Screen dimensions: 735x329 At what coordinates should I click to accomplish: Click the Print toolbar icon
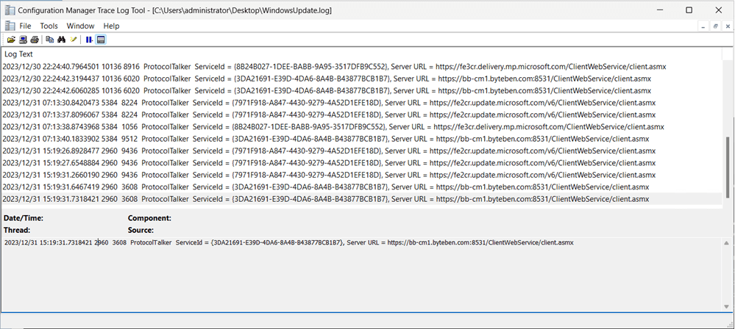[x=35, y=40]
